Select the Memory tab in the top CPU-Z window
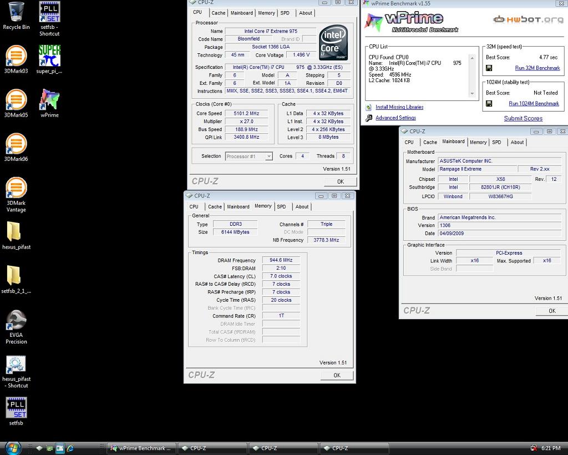This screenshot has height=455, width=568. pos(266,13)
